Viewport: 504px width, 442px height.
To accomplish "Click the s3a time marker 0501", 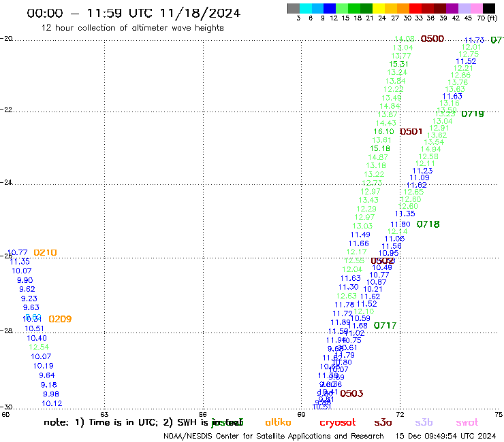I will [x=411, y=132].
